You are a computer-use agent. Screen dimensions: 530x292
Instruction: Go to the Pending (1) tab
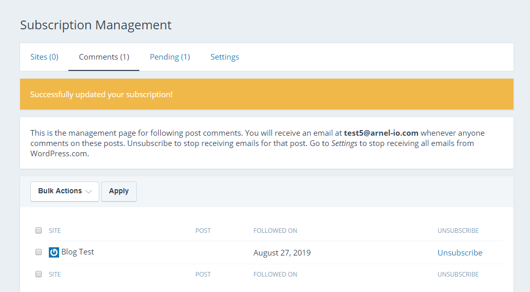pos(170,57)
